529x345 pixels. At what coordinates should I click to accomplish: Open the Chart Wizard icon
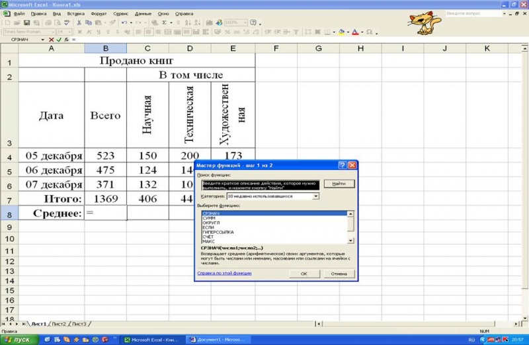(210, 22)
